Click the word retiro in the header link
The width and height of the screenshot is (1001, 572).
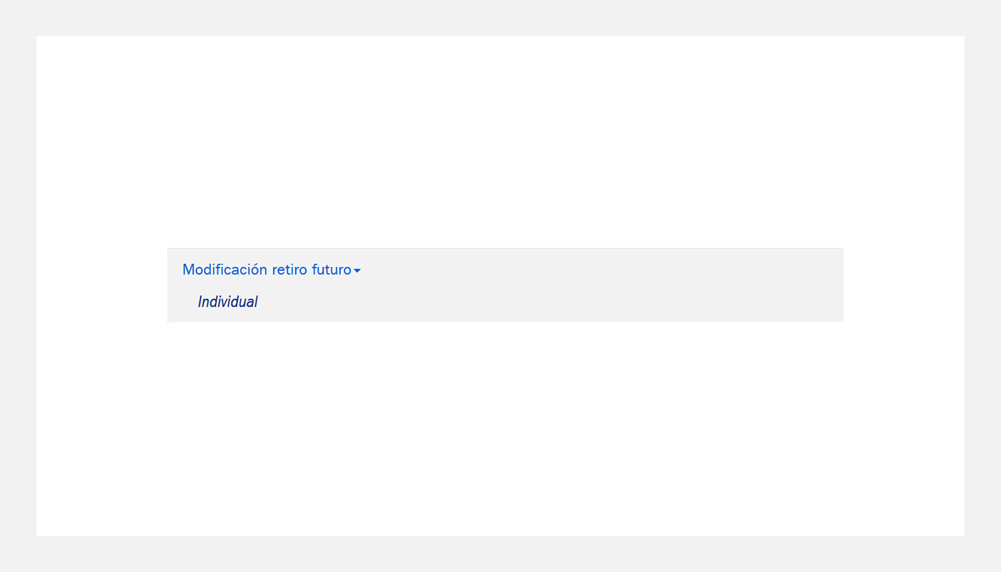[285, 270]
